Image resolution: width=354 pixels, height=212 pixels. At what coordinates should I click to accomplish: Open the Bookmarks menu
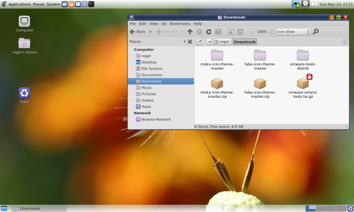pyautogui.click(x=180, y=23)
